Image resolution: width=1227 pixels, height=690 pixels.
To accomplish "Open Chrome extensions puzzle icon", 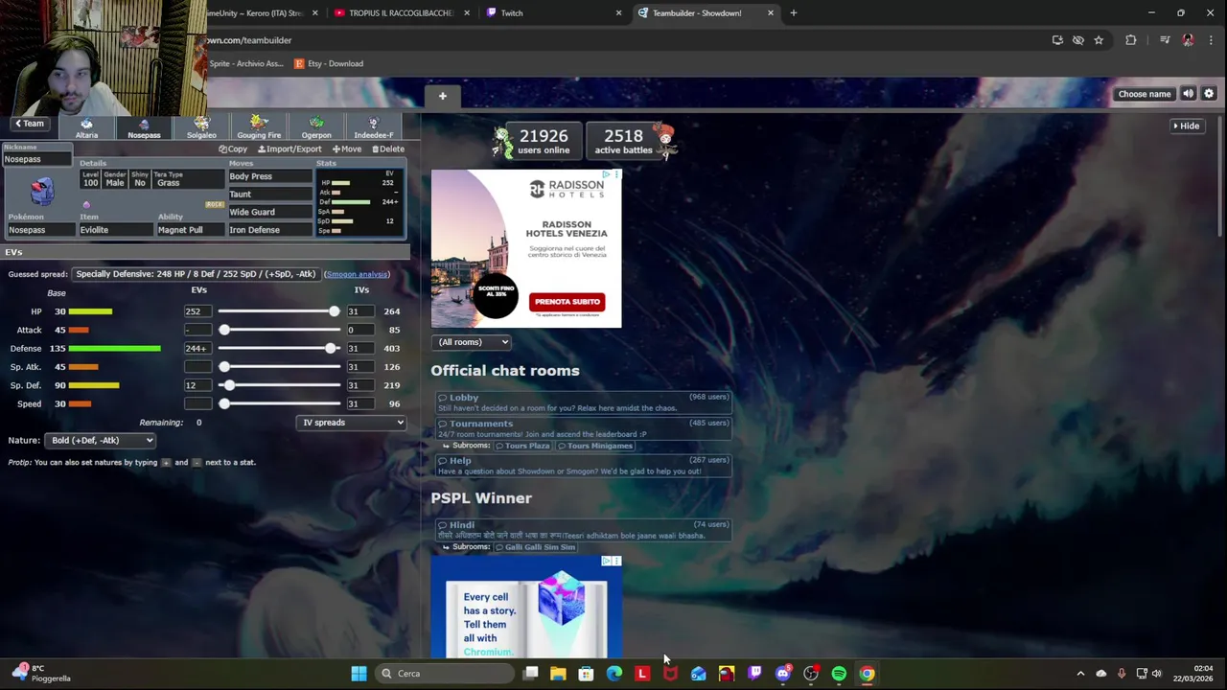I will coord(1131,40).
